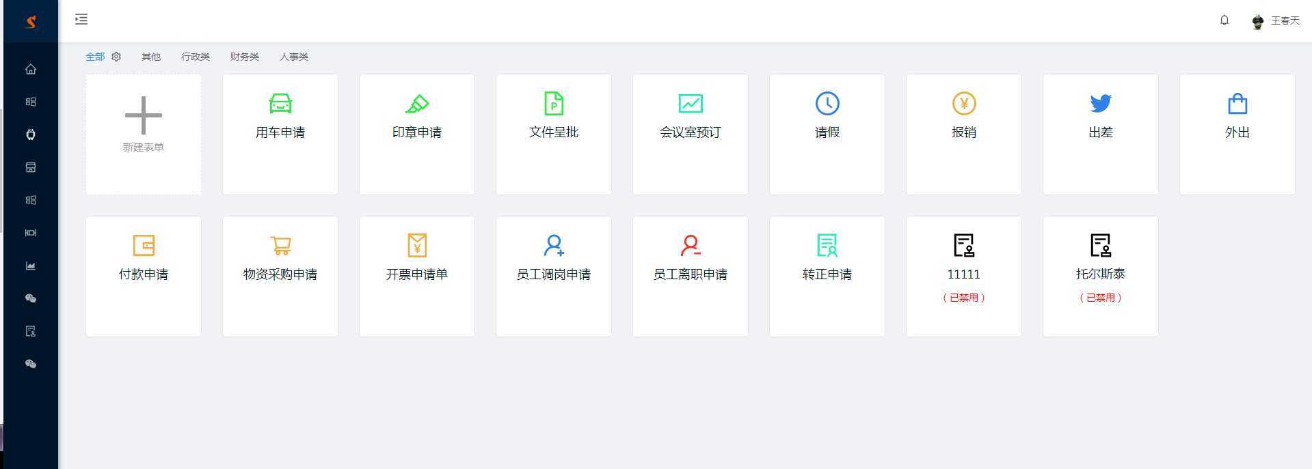Open the home icon in sidebar
The width and height of the screenshot is (1312, 469).
31,69
